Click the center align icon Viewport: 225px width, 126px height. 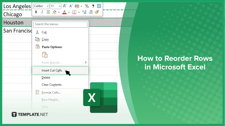click(48, 12)
